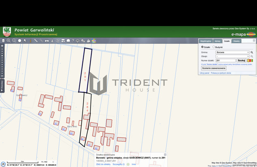Click the highlight color swatches beside Szukaj
This screenshot has height=167, width=257.
250,61
